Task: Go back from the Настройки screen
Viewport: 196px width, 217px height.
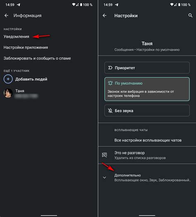Action: pyautogui.click(x=105, y=16)
